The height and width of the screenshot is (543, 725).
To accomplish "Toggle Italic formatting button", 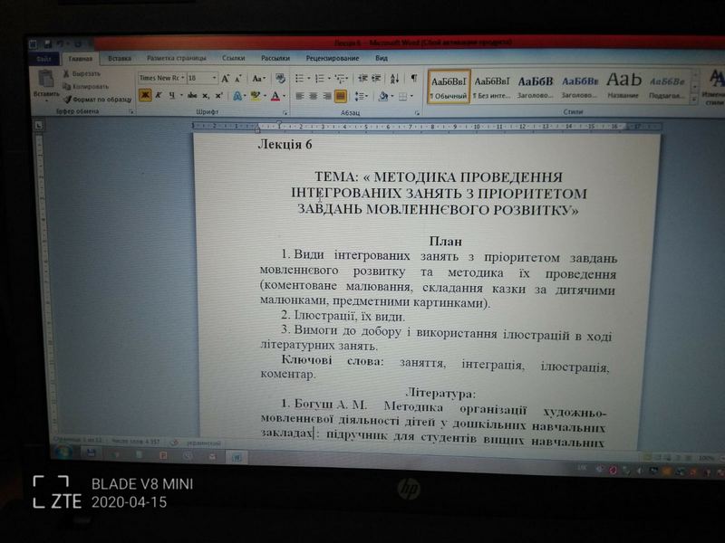I will (x=158, y=95).
